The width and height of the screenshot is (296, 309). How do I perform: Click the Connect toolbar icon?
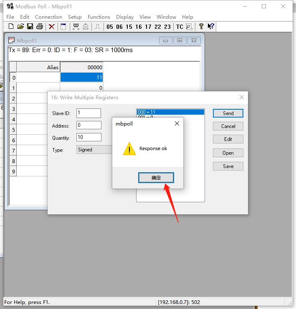point(76,27)
